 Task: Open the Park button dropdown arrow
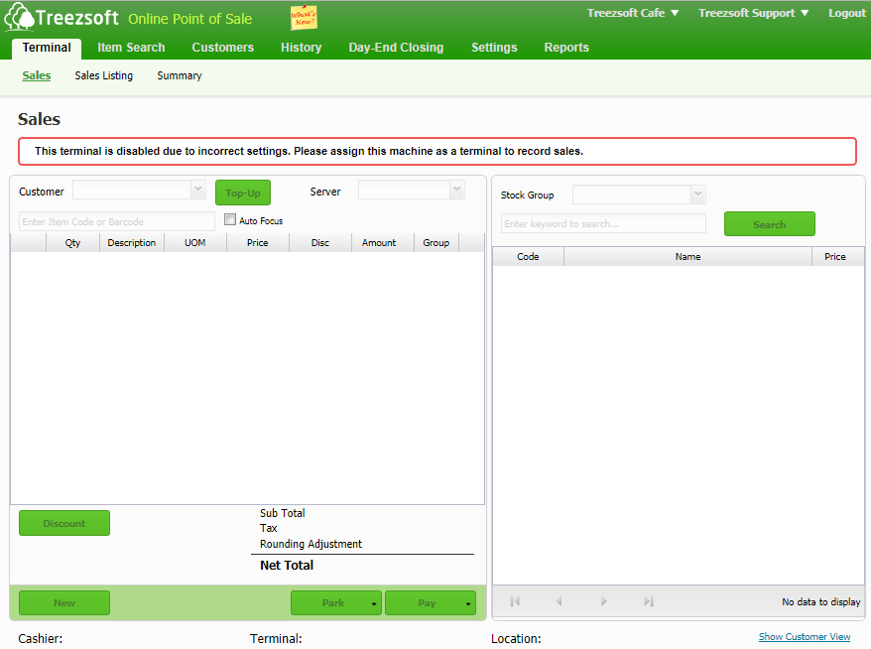click(x=374, y=603)
